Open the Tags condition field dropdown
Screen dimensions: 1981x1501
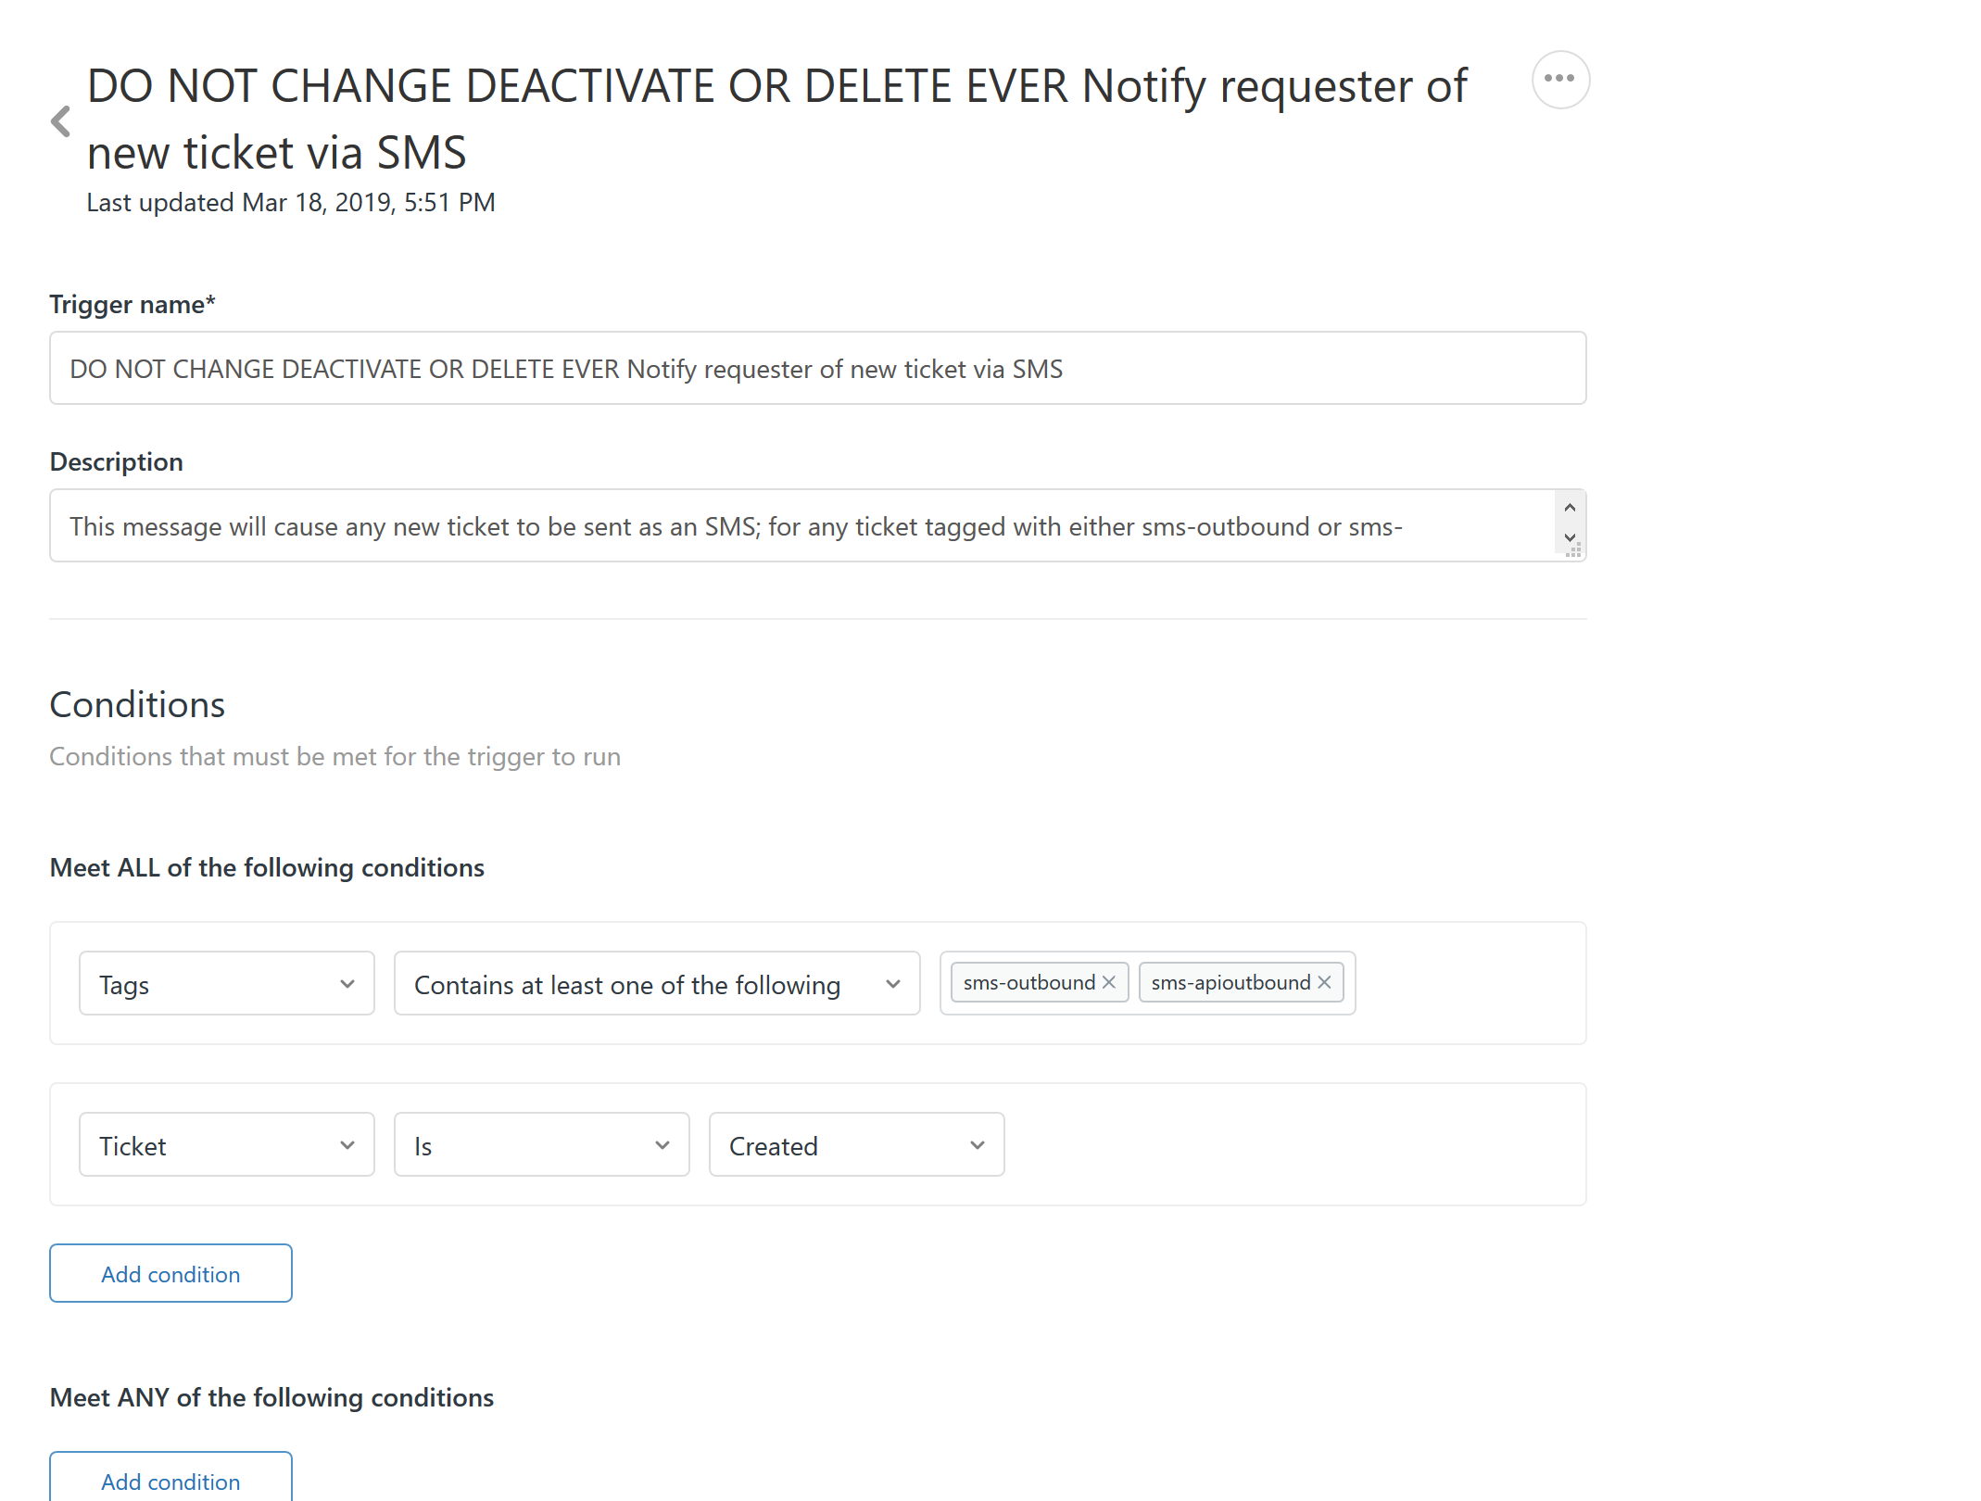pyautogui.click(x=227, y=984)
